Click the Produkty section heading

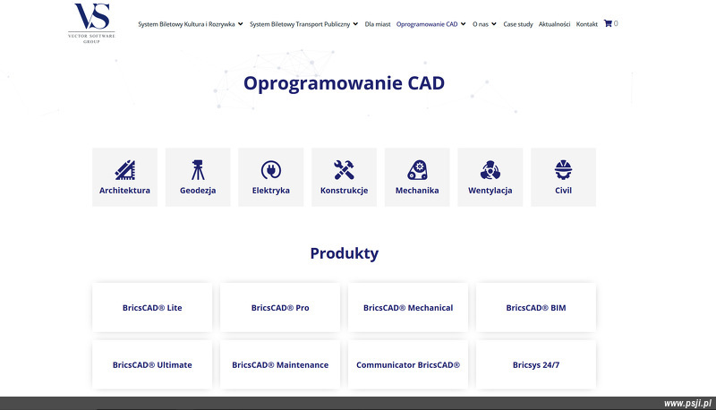345,253
